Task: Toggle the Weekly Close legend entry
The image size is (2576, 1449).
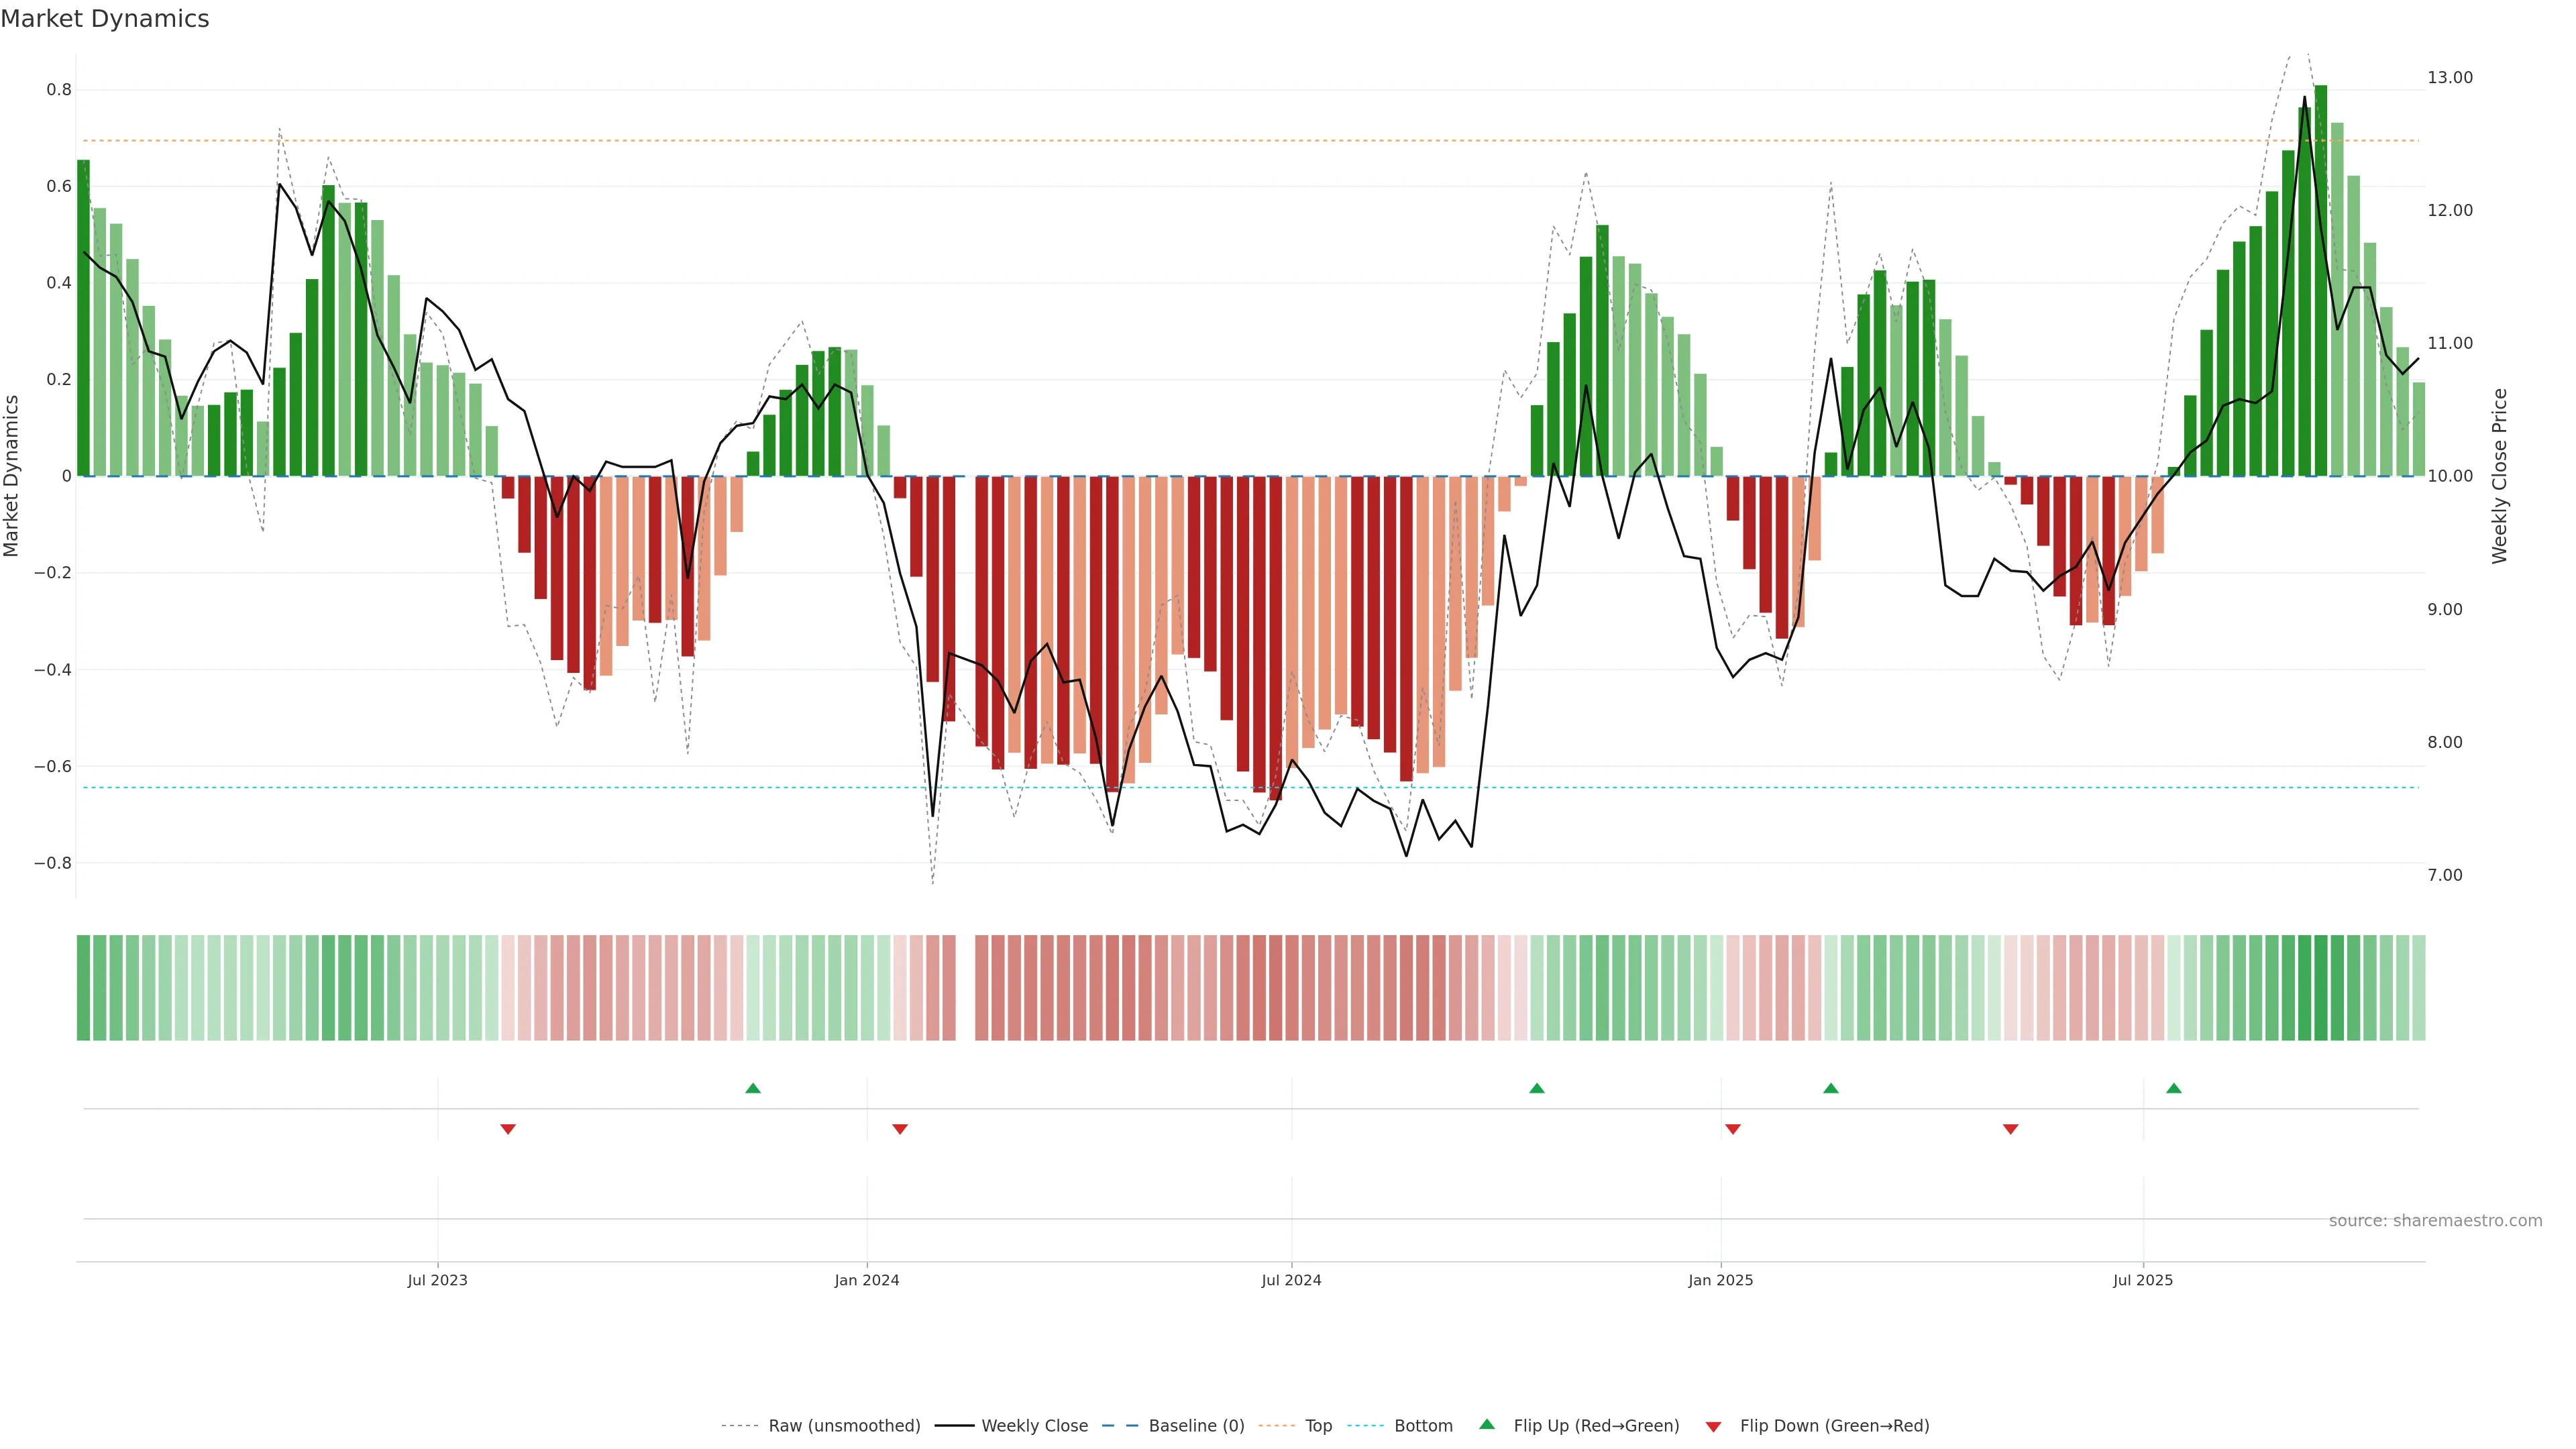Action: (x=1034, y=1426)
